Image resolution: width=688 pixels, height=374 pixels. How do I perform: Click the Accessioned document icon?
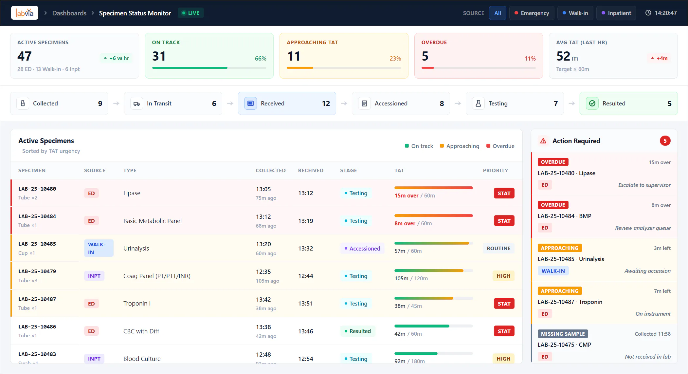[364, 103]
